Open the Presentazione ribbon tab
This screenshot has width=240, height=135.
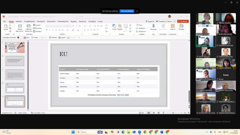63,21
